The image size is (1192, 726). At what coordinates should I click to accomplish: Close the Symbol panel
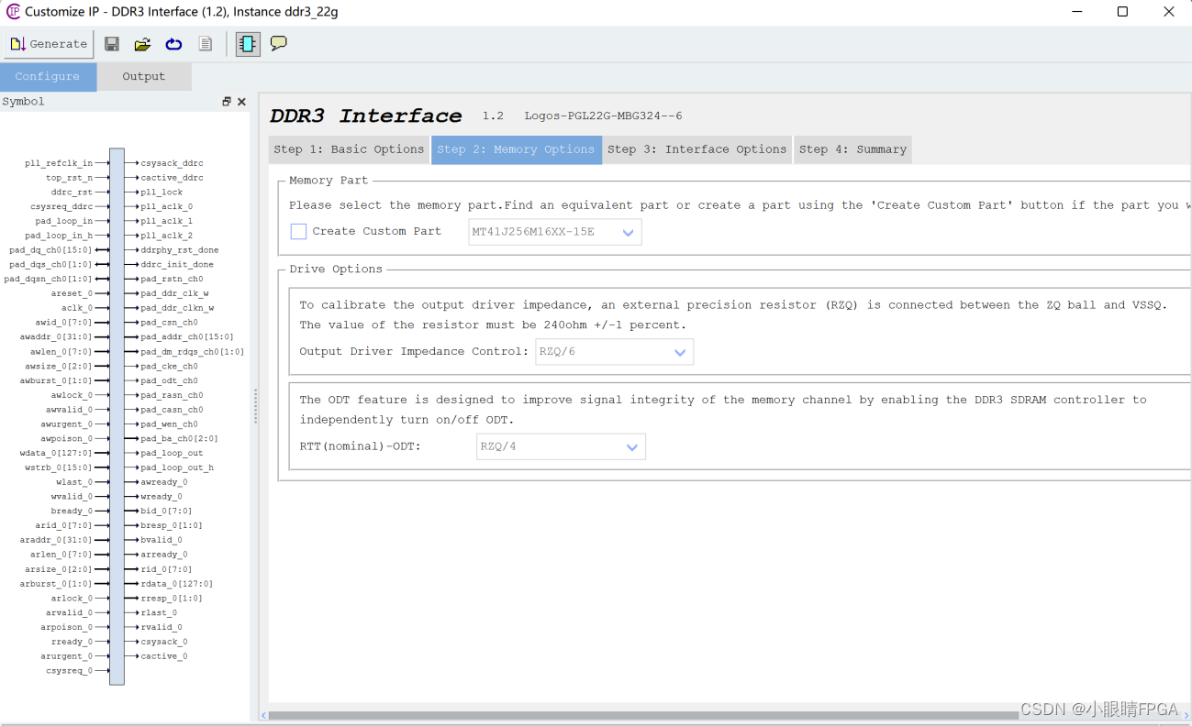click(242, 102)
